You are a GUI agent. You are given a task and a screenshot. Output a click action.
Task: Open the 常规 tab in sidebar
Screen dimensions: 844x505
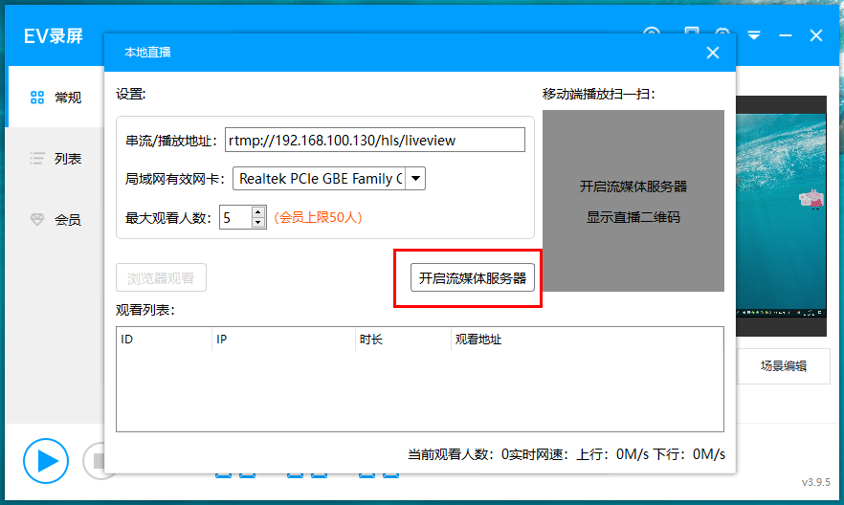pos(56,98)
